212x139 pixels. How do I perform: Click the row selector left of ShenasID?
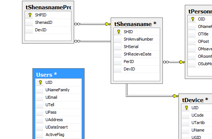click(29, 22)
